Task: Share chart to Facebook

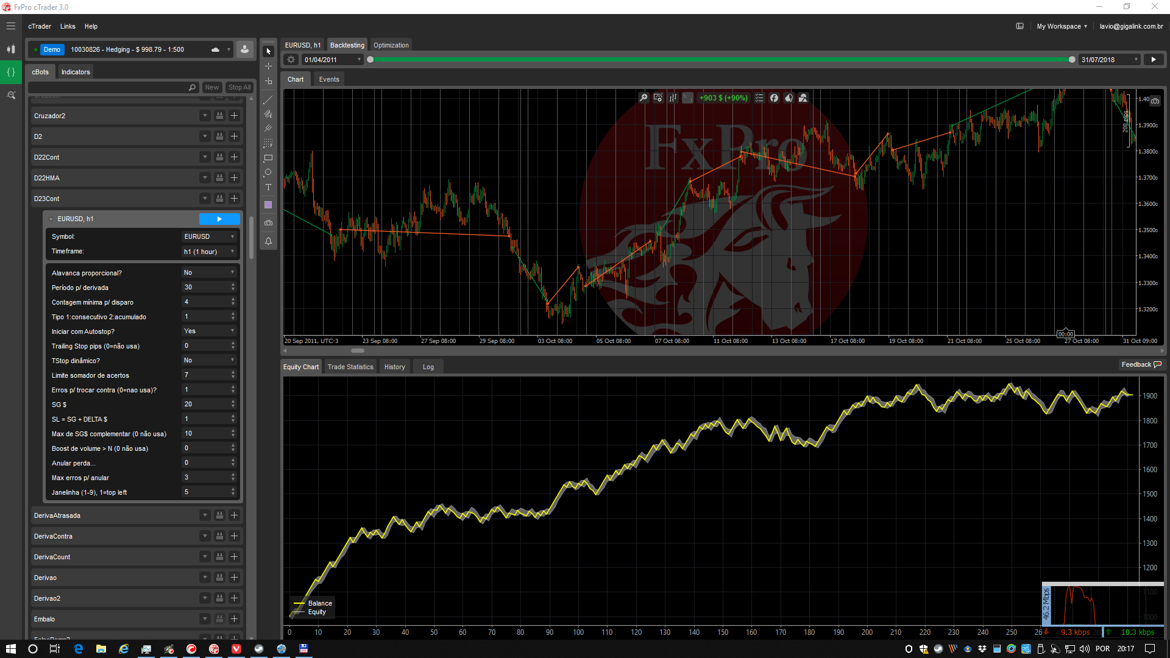Action: point(774,97)
